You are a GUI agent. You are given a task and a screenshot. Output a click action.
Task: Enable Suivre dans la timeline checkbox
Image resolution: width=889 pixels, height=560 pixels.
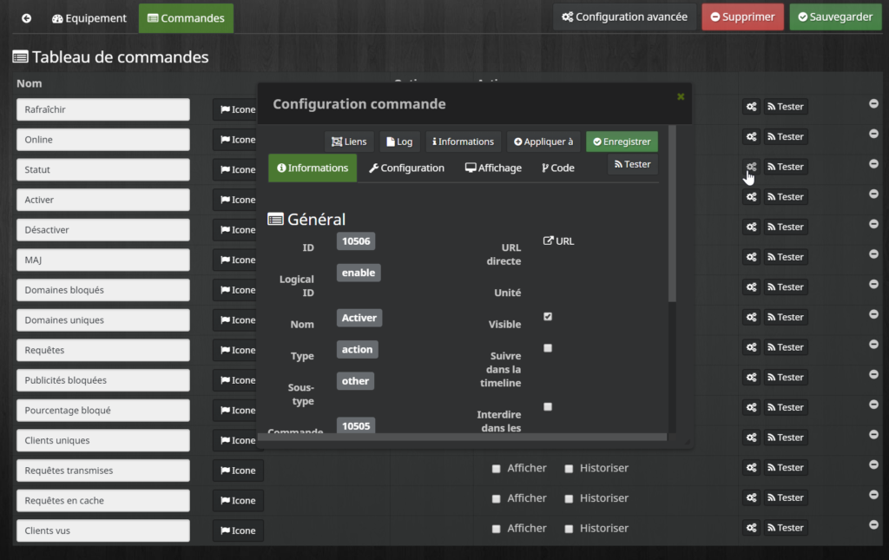pos(548,348)
